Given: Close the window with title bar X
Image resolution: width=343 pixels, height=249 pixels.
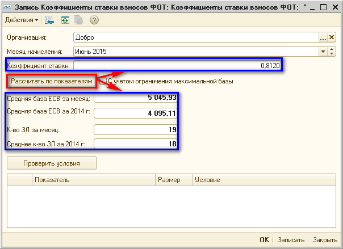Looking at the screenshot, I should tap(335, 7).
